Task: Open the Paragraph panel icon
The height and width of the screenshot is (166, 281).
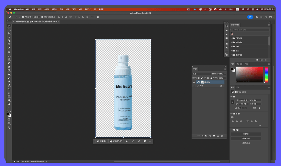Action: [226, 48]
